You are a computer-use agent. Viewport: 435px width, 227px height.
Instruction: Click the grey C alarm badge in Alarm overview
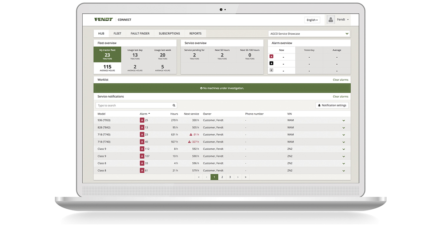coord(272,70)
